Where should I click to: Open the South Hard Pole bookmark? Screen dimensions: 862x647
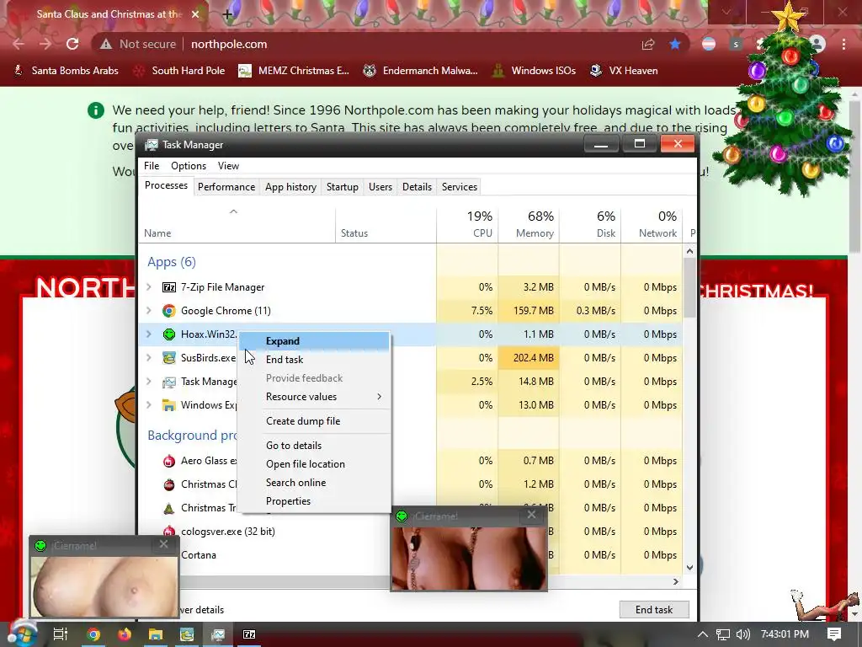tap(180, 71)
